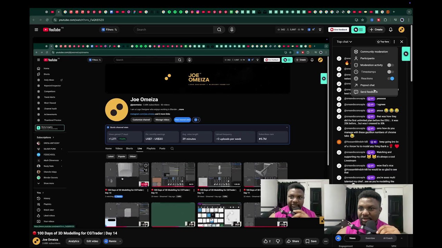Open Analytics for this video
442x248 pixels.
click(x=74, y=241)
